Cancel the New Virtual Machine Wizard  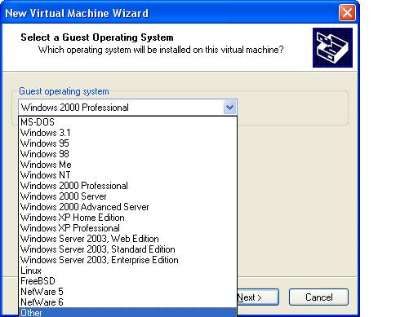(318, 297)
